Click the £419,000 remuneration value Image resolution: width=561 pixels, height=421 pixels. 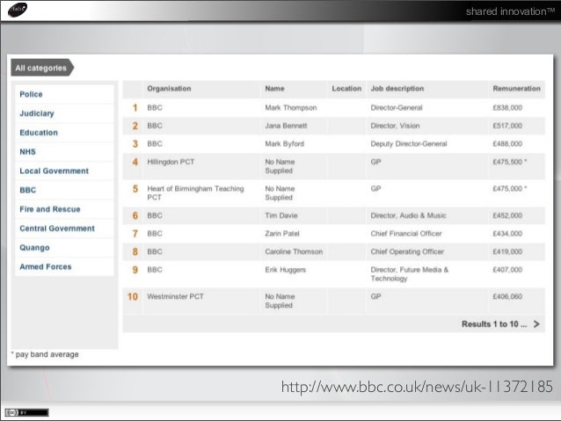(x=507, y=251)
